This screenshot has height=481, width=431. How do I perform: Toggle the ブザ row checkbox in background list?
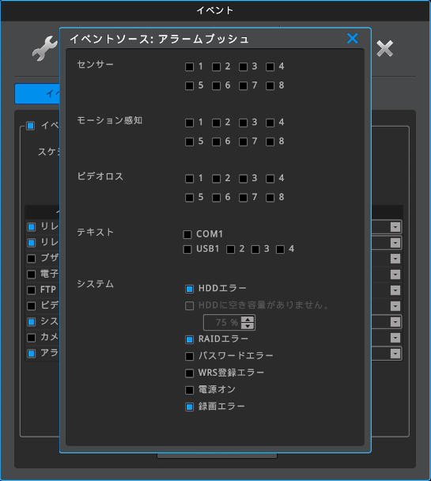click(32, 258)
